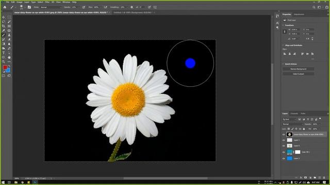Open the Filter menu
The height and width of the screenshot is (185, 330).
point(47,2)
